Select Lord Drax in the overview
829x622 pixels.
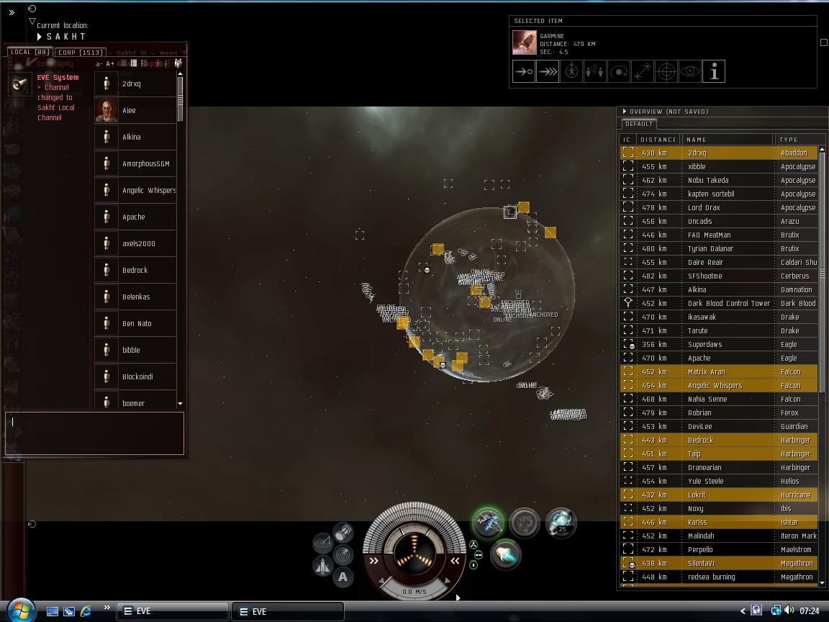[719, 207]
